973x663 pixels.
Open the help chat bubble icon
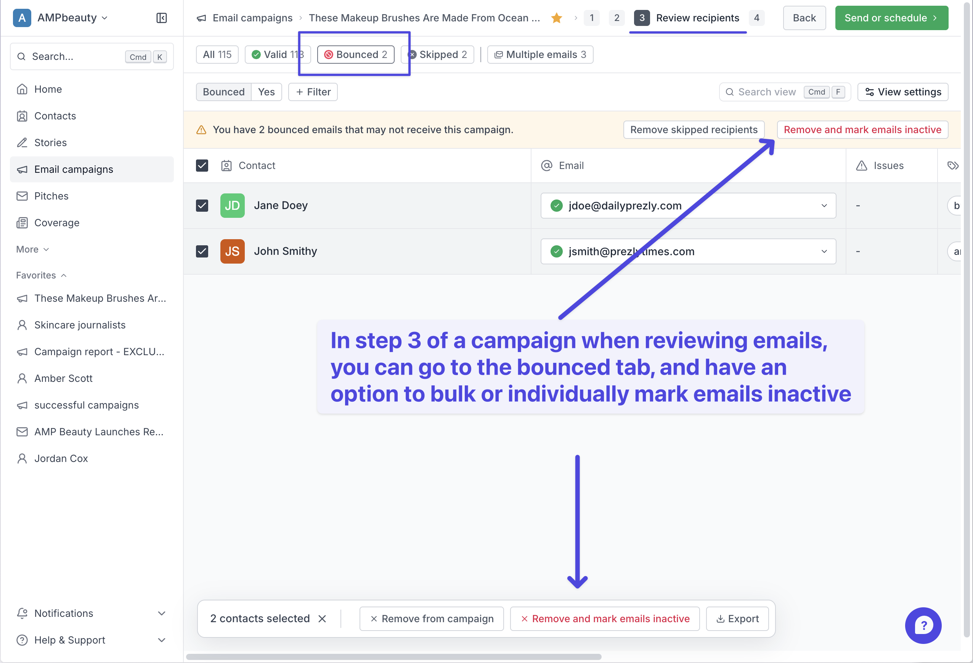click(923, 625)
